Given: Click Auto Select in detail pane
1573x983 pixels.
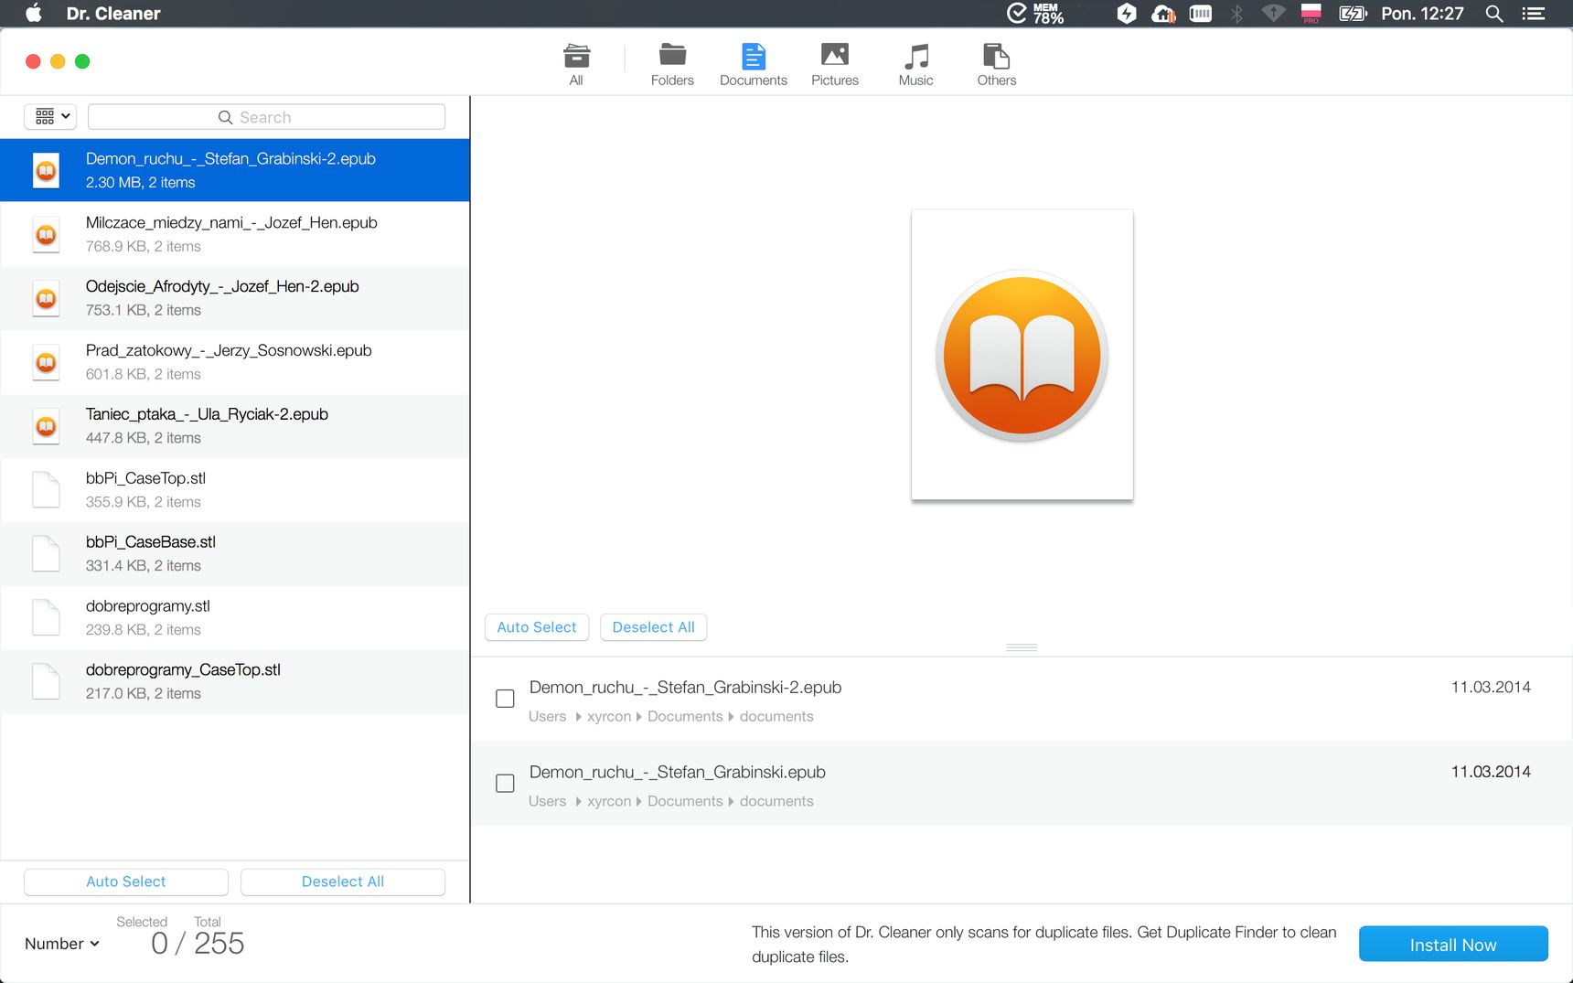Looking at the screenshot, I should tap(537, 627).
